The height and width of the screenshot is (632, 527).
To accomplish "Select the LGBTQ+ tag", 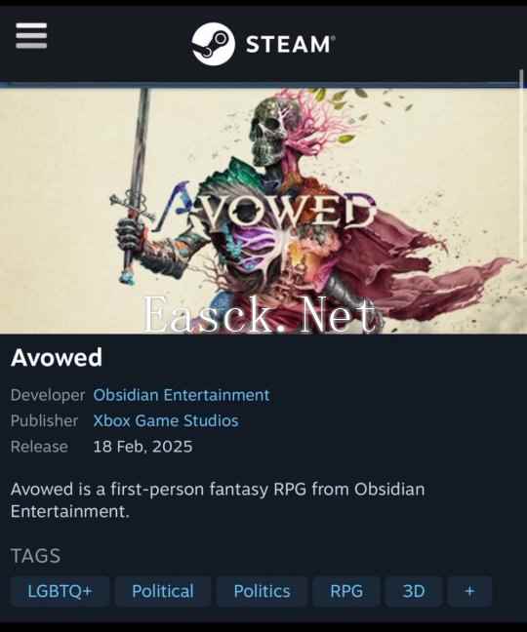I will [x=61, y=591].
